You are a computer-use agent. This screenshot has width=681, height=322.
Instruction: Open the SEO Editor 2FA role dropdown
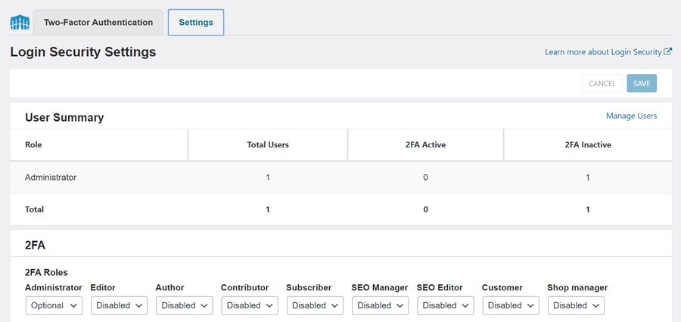(446, 305)
